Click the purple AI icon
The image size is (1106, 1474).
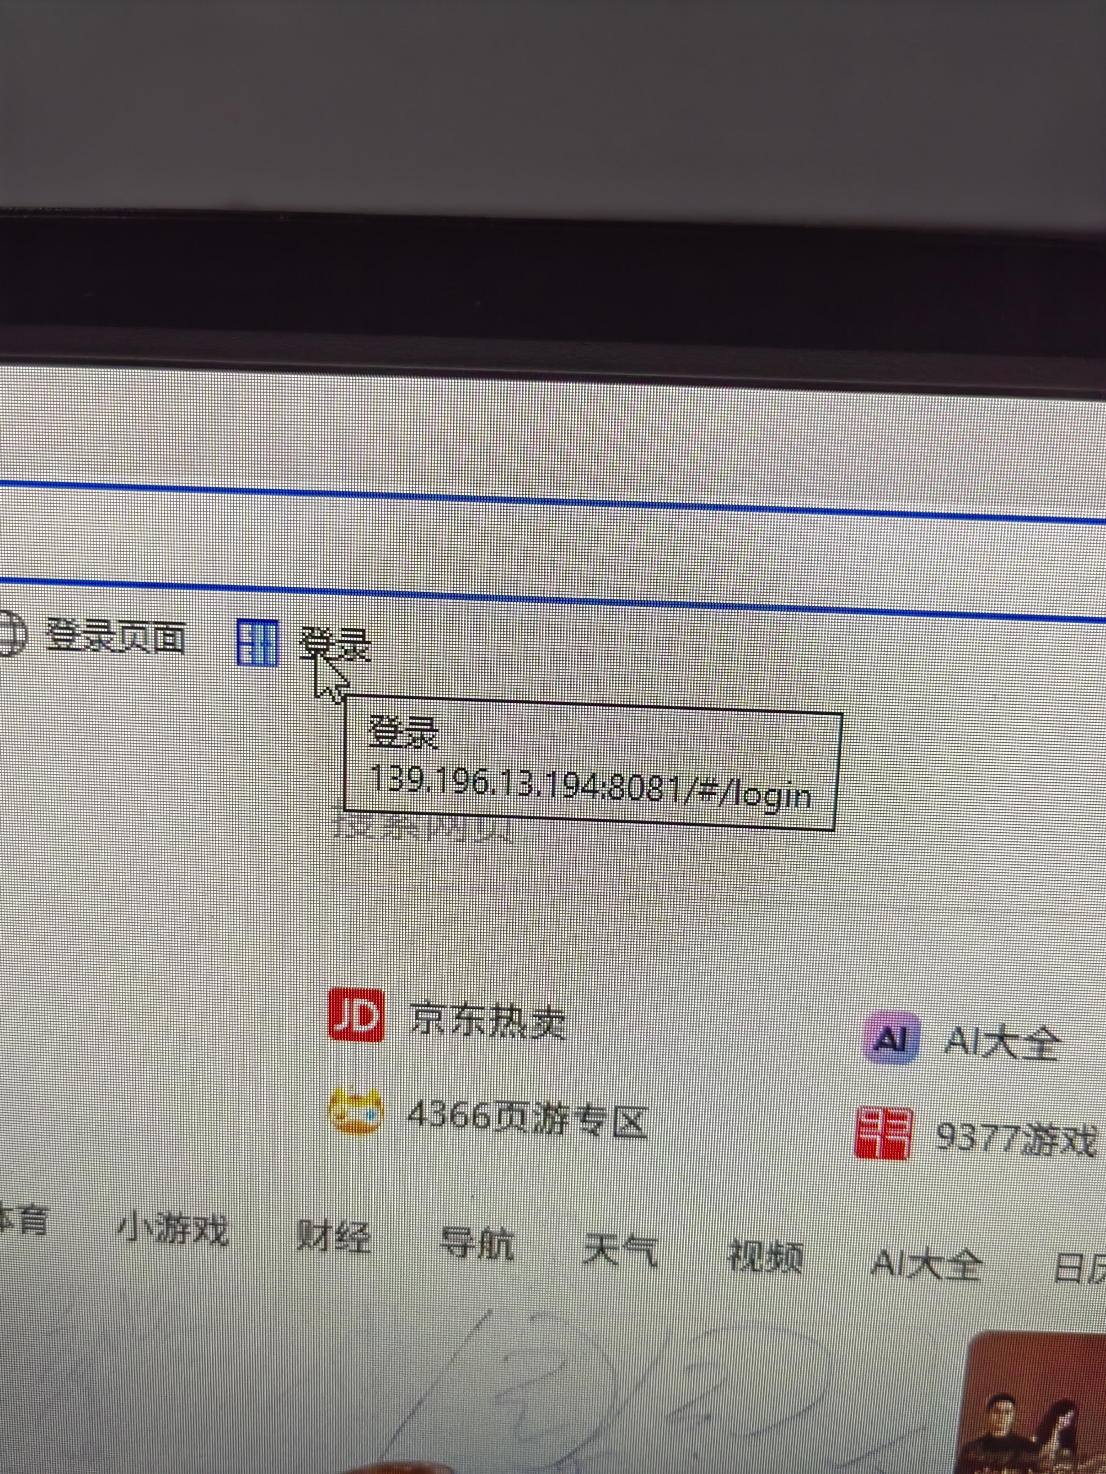(892, 1037)
